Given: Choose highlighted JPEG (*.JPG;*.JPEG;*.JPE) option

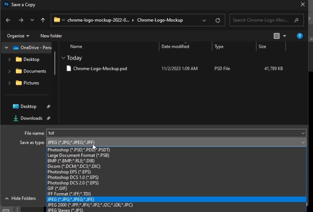Looking at the screenshot, I should click(176, 199).
